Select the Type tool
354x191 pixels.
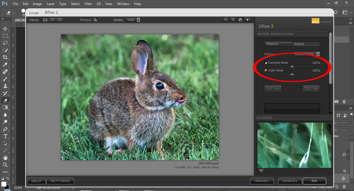pyautogui.click(x=5, y=136)
